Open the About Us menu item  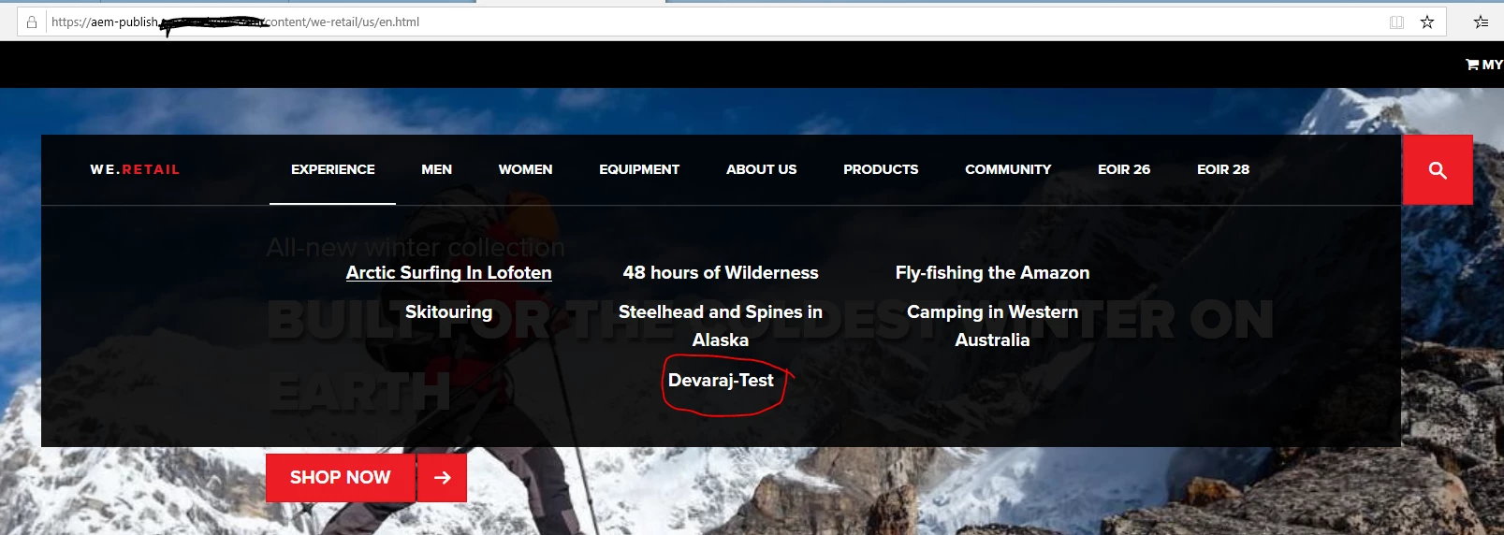pyautogui.click(x=761, y=169)
